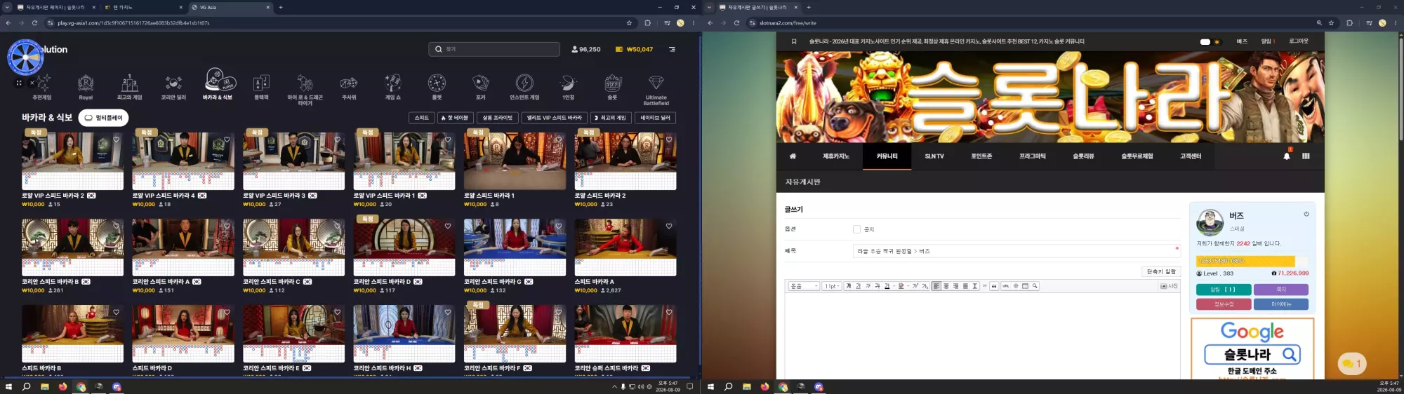
Task: Select the 룰렛 roulette category icon
Action: (437, 83)
